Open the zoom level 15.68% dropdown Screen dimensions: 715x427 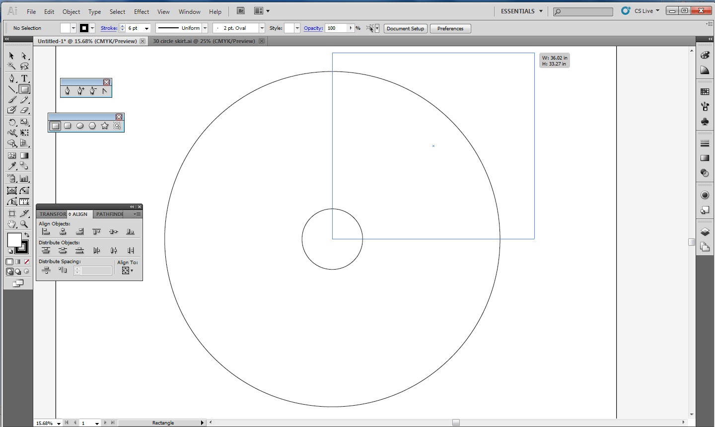pos(59,423)
